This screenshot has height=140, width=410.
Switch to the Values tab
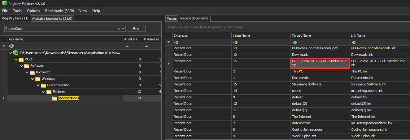172,19
